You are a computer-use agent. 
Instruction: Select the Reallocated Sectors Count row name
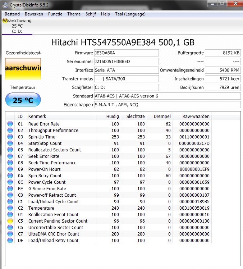click(x=55, y=150)
